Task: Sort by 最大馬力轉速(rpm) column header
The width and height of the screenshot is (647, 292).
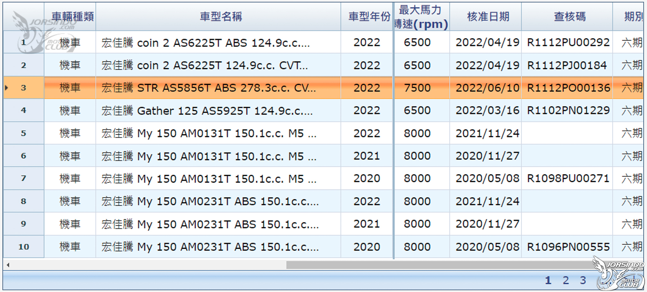Action: click(421, 17)
